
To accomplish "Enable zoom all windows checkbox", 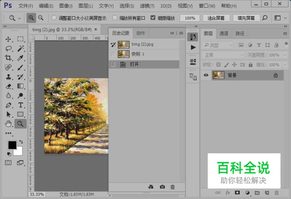I will 115,18.
